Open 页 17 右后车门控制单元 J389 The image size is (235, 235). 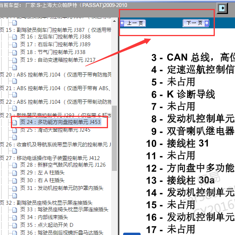pos(55,44)
